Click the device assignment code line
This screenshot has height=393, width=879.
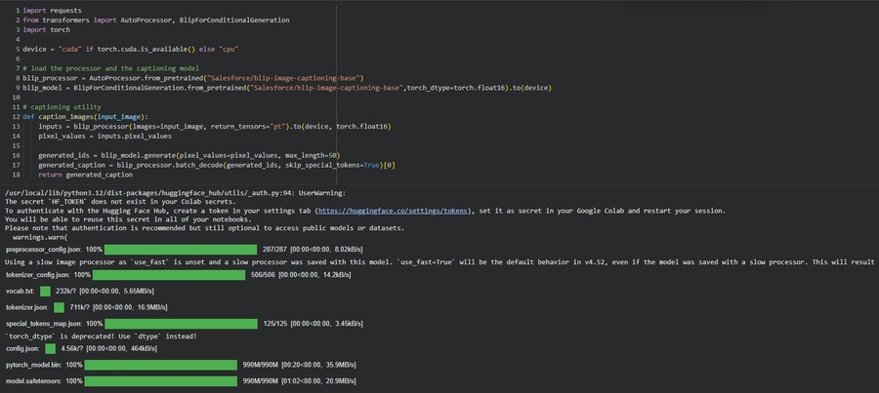click(x=131, y=49)
